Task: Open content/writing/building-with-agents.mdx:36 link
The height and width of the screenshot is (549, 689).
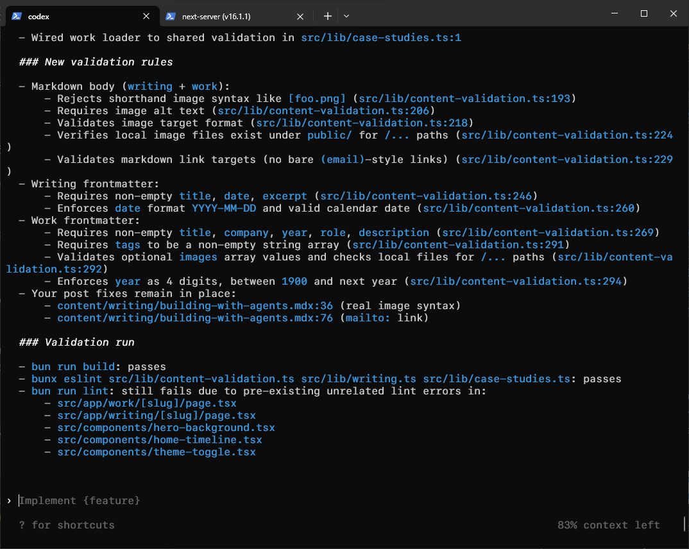Action: pos(195,305)
